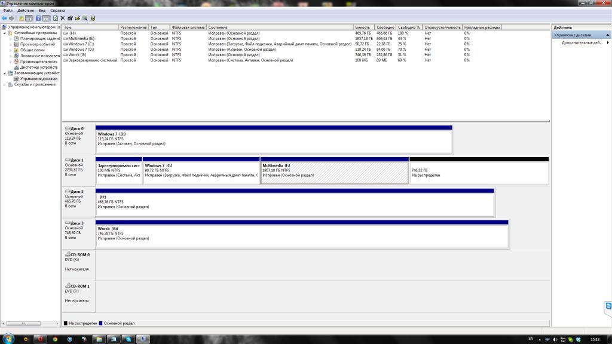The width and height of the screenshot is (612, 344).
Task: Toggle the show/hide console tree toolbar icon
Action: (x=29, y=19)
